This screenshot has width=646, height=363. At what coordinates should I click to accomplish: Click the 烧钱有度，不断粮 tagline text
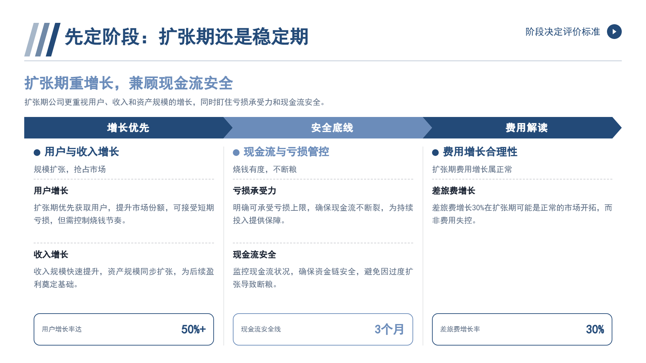(x=265, y=169)
